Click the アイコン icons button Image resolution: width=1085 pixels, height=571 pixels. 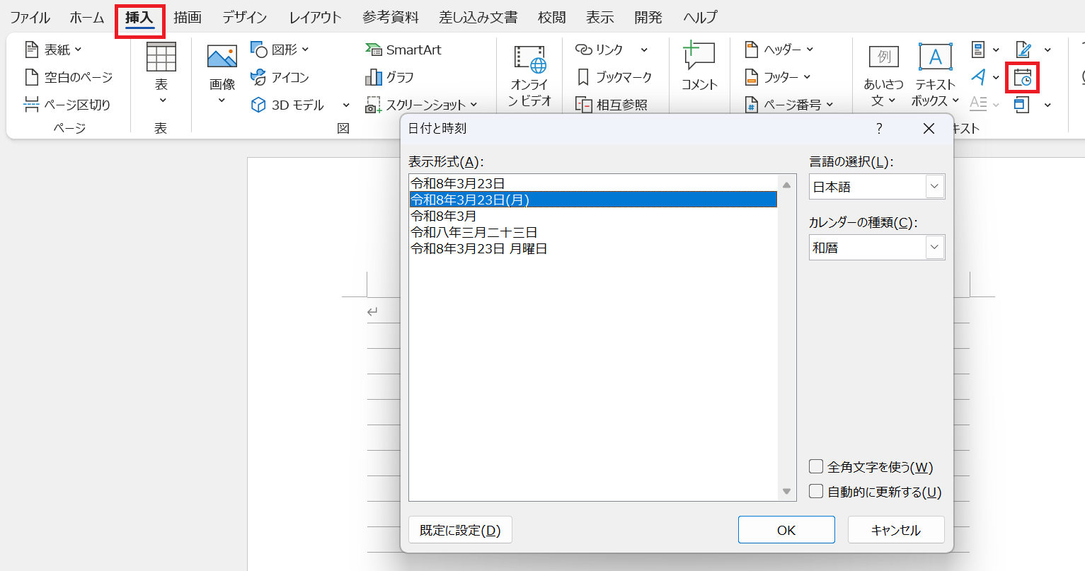[280, 77]
